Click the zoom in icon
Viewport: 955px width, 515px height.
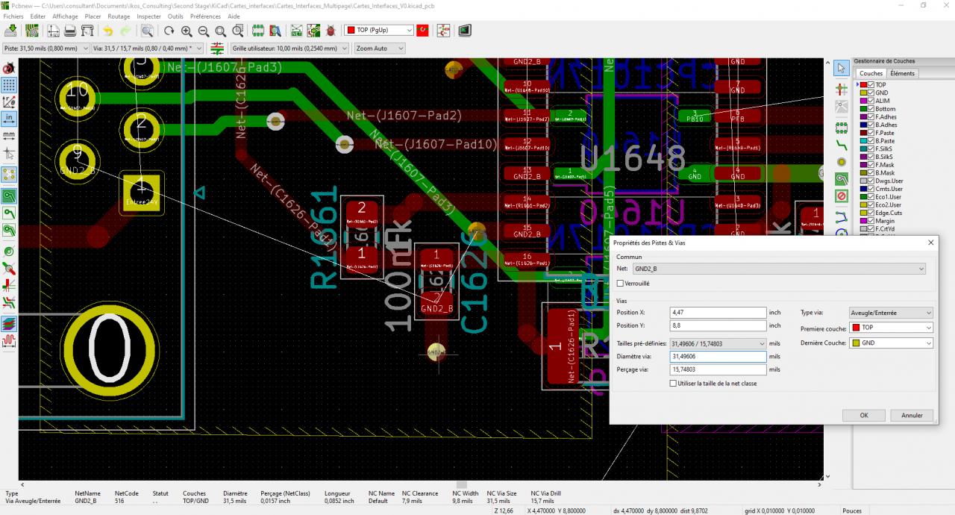click(187, 31)
